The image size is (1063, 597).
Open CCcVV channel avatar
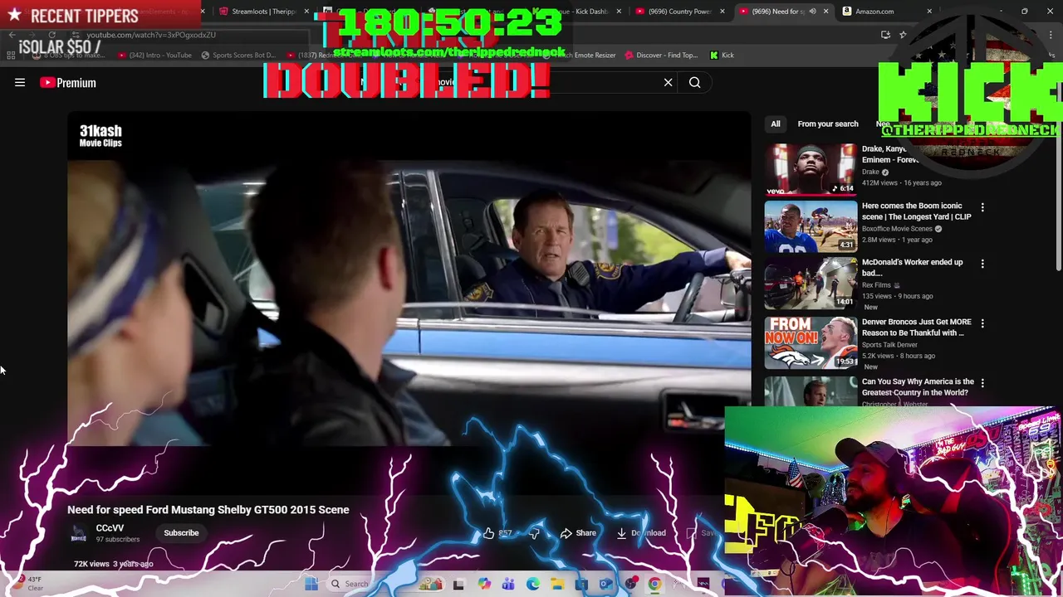pos(79,533)
